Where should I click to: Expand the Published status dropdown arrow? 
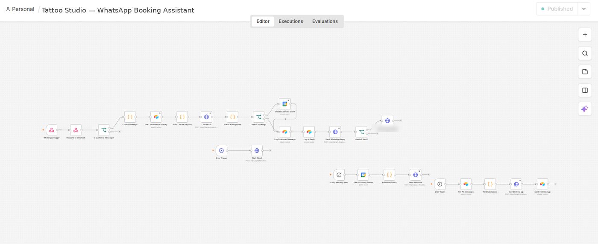tap(584, 9)
